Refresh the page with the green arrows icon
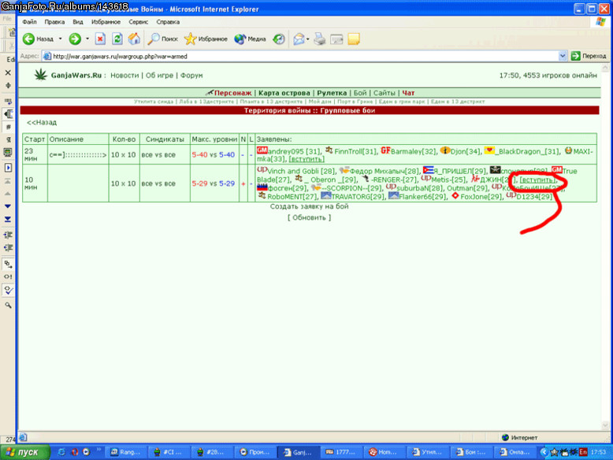This screenshot has height=460, width=613. point(117,39)
